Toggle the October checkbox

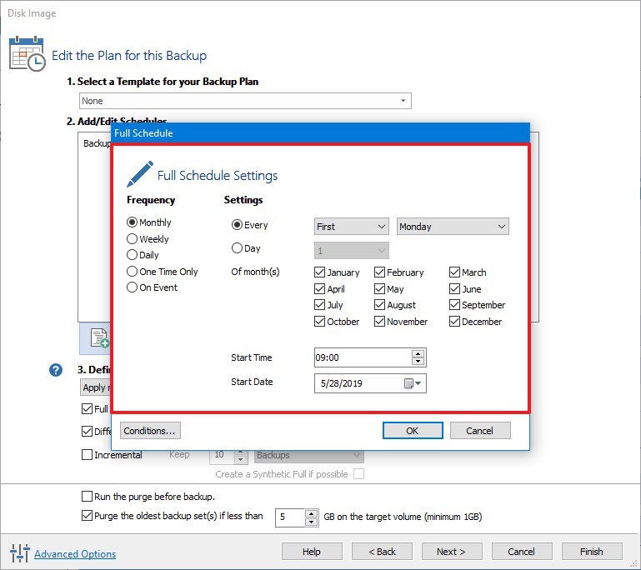pyautogui.click(x=319, y=322)
